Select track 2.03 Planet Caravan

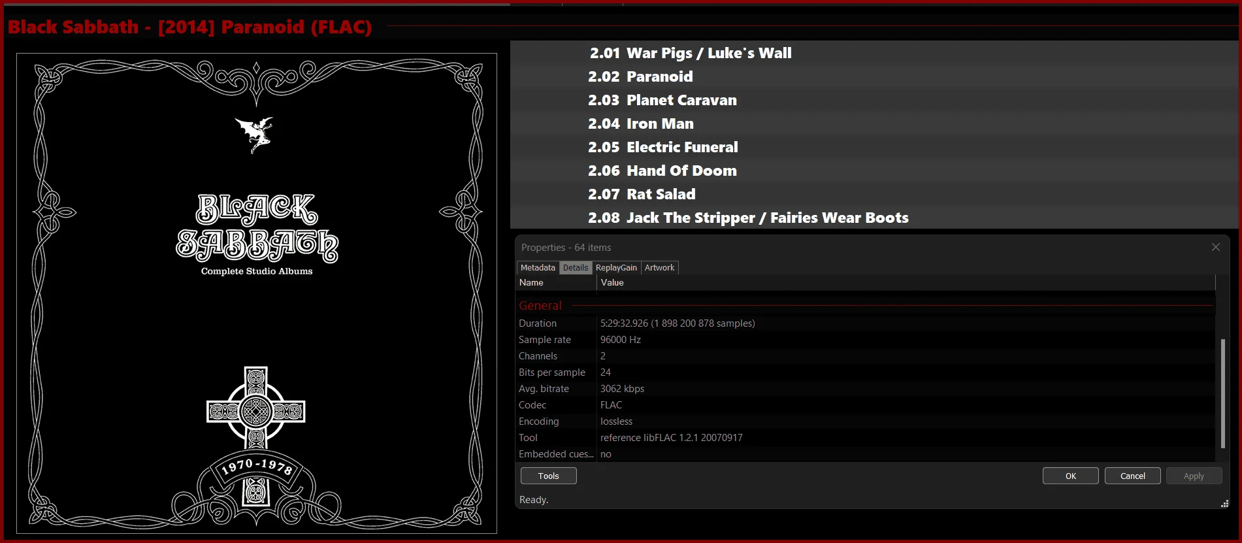click(874, 100)
